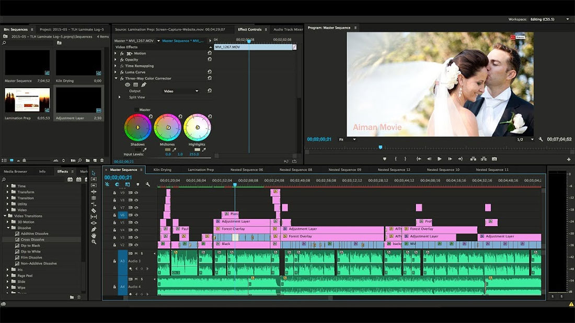Select the Pen tool in the tools panel
Viewport: 575px width, 323px height.
coord(94,229)
